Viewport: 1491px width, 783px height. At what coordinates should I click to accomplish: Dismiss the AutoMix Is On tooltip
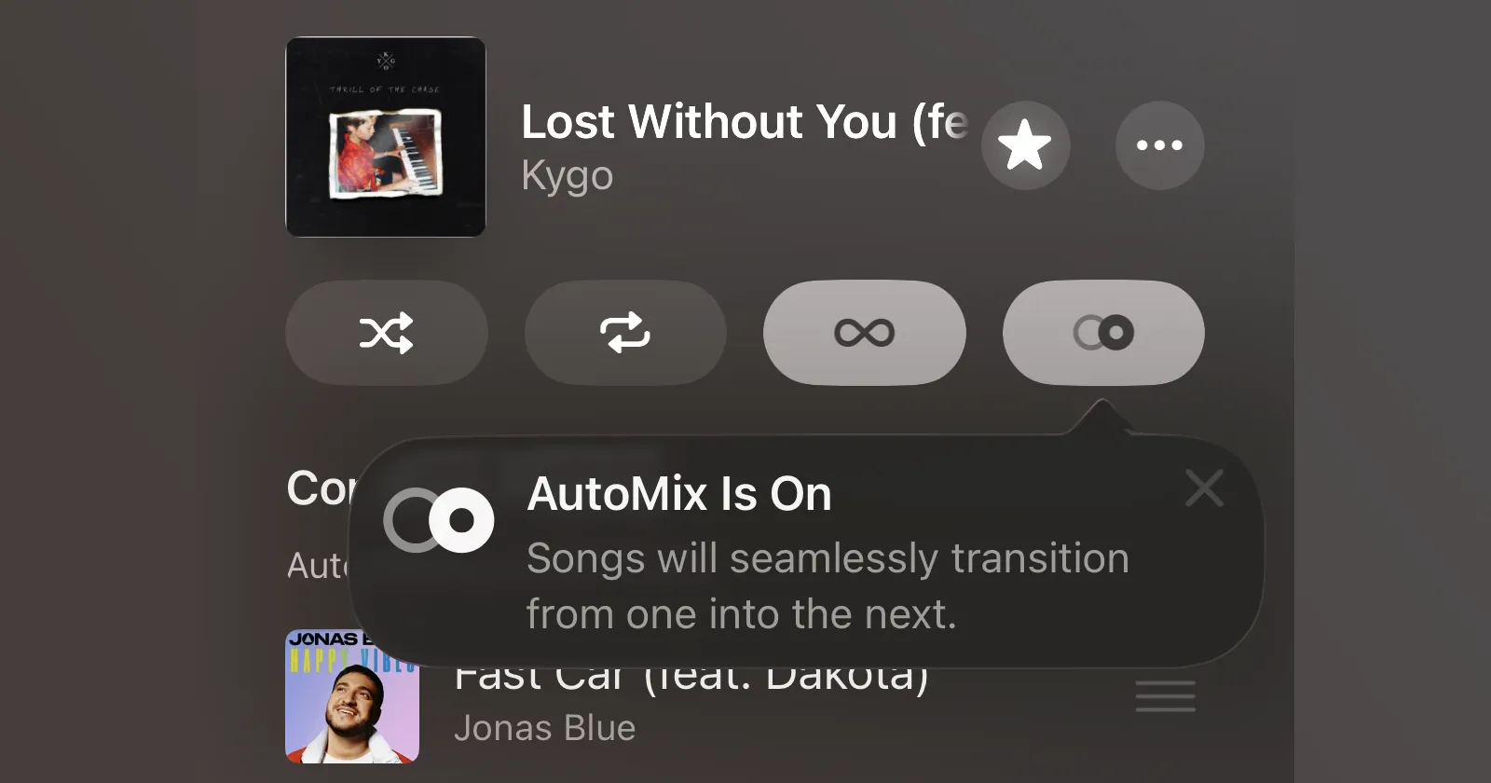(x=1204, y=488)
